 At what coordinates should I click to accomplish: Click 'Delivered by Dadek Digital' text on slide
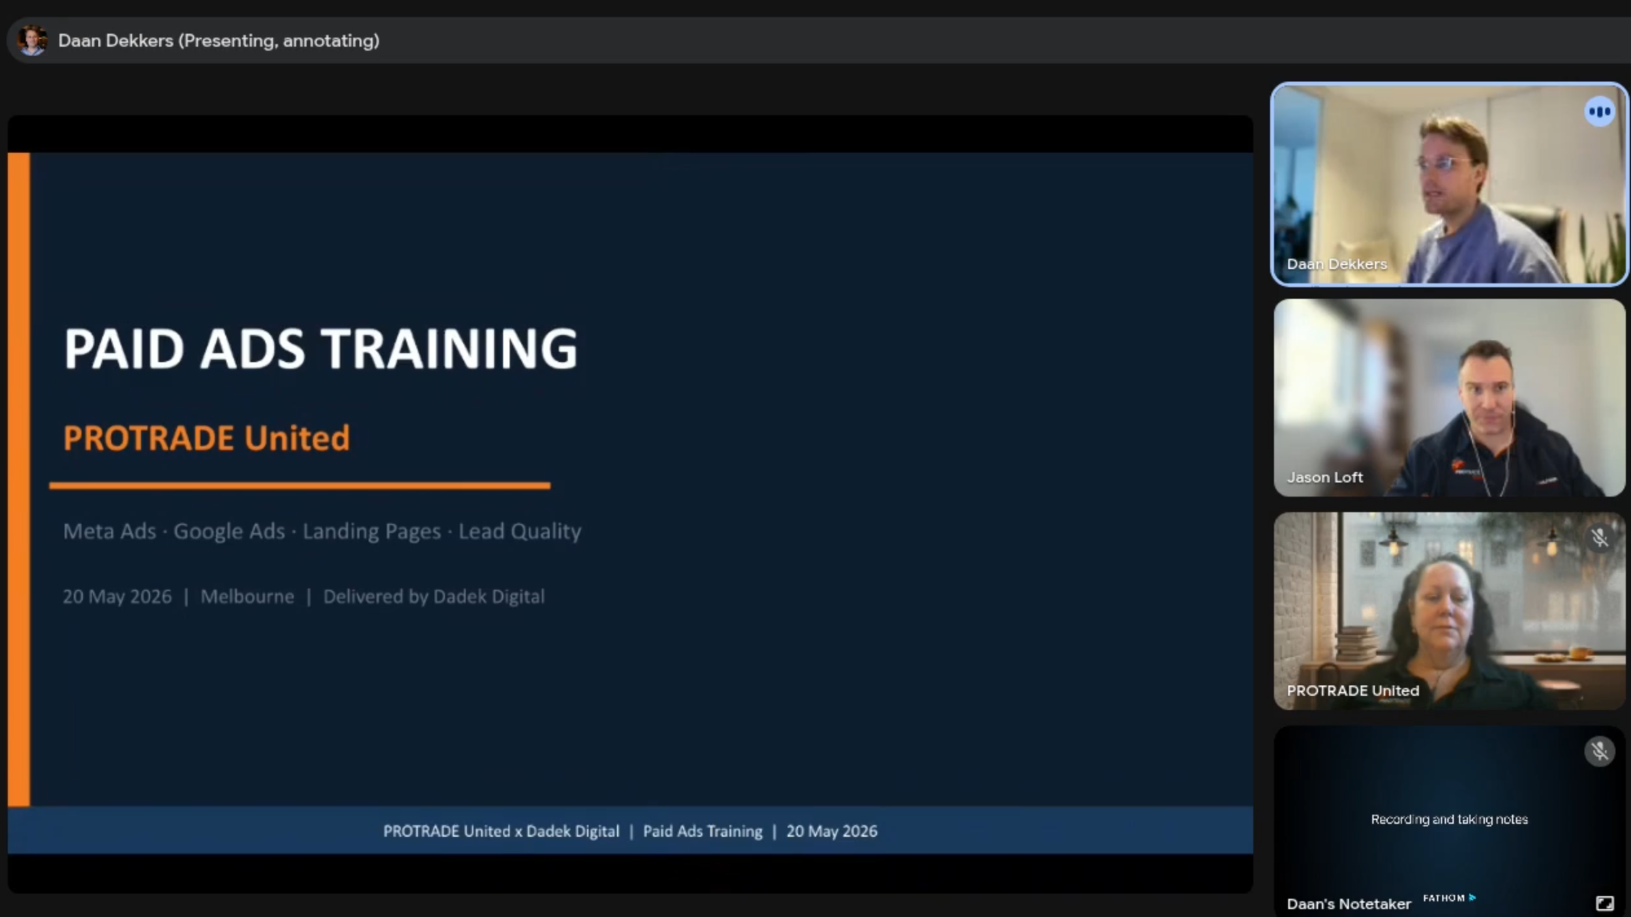(x=434, y=597)
